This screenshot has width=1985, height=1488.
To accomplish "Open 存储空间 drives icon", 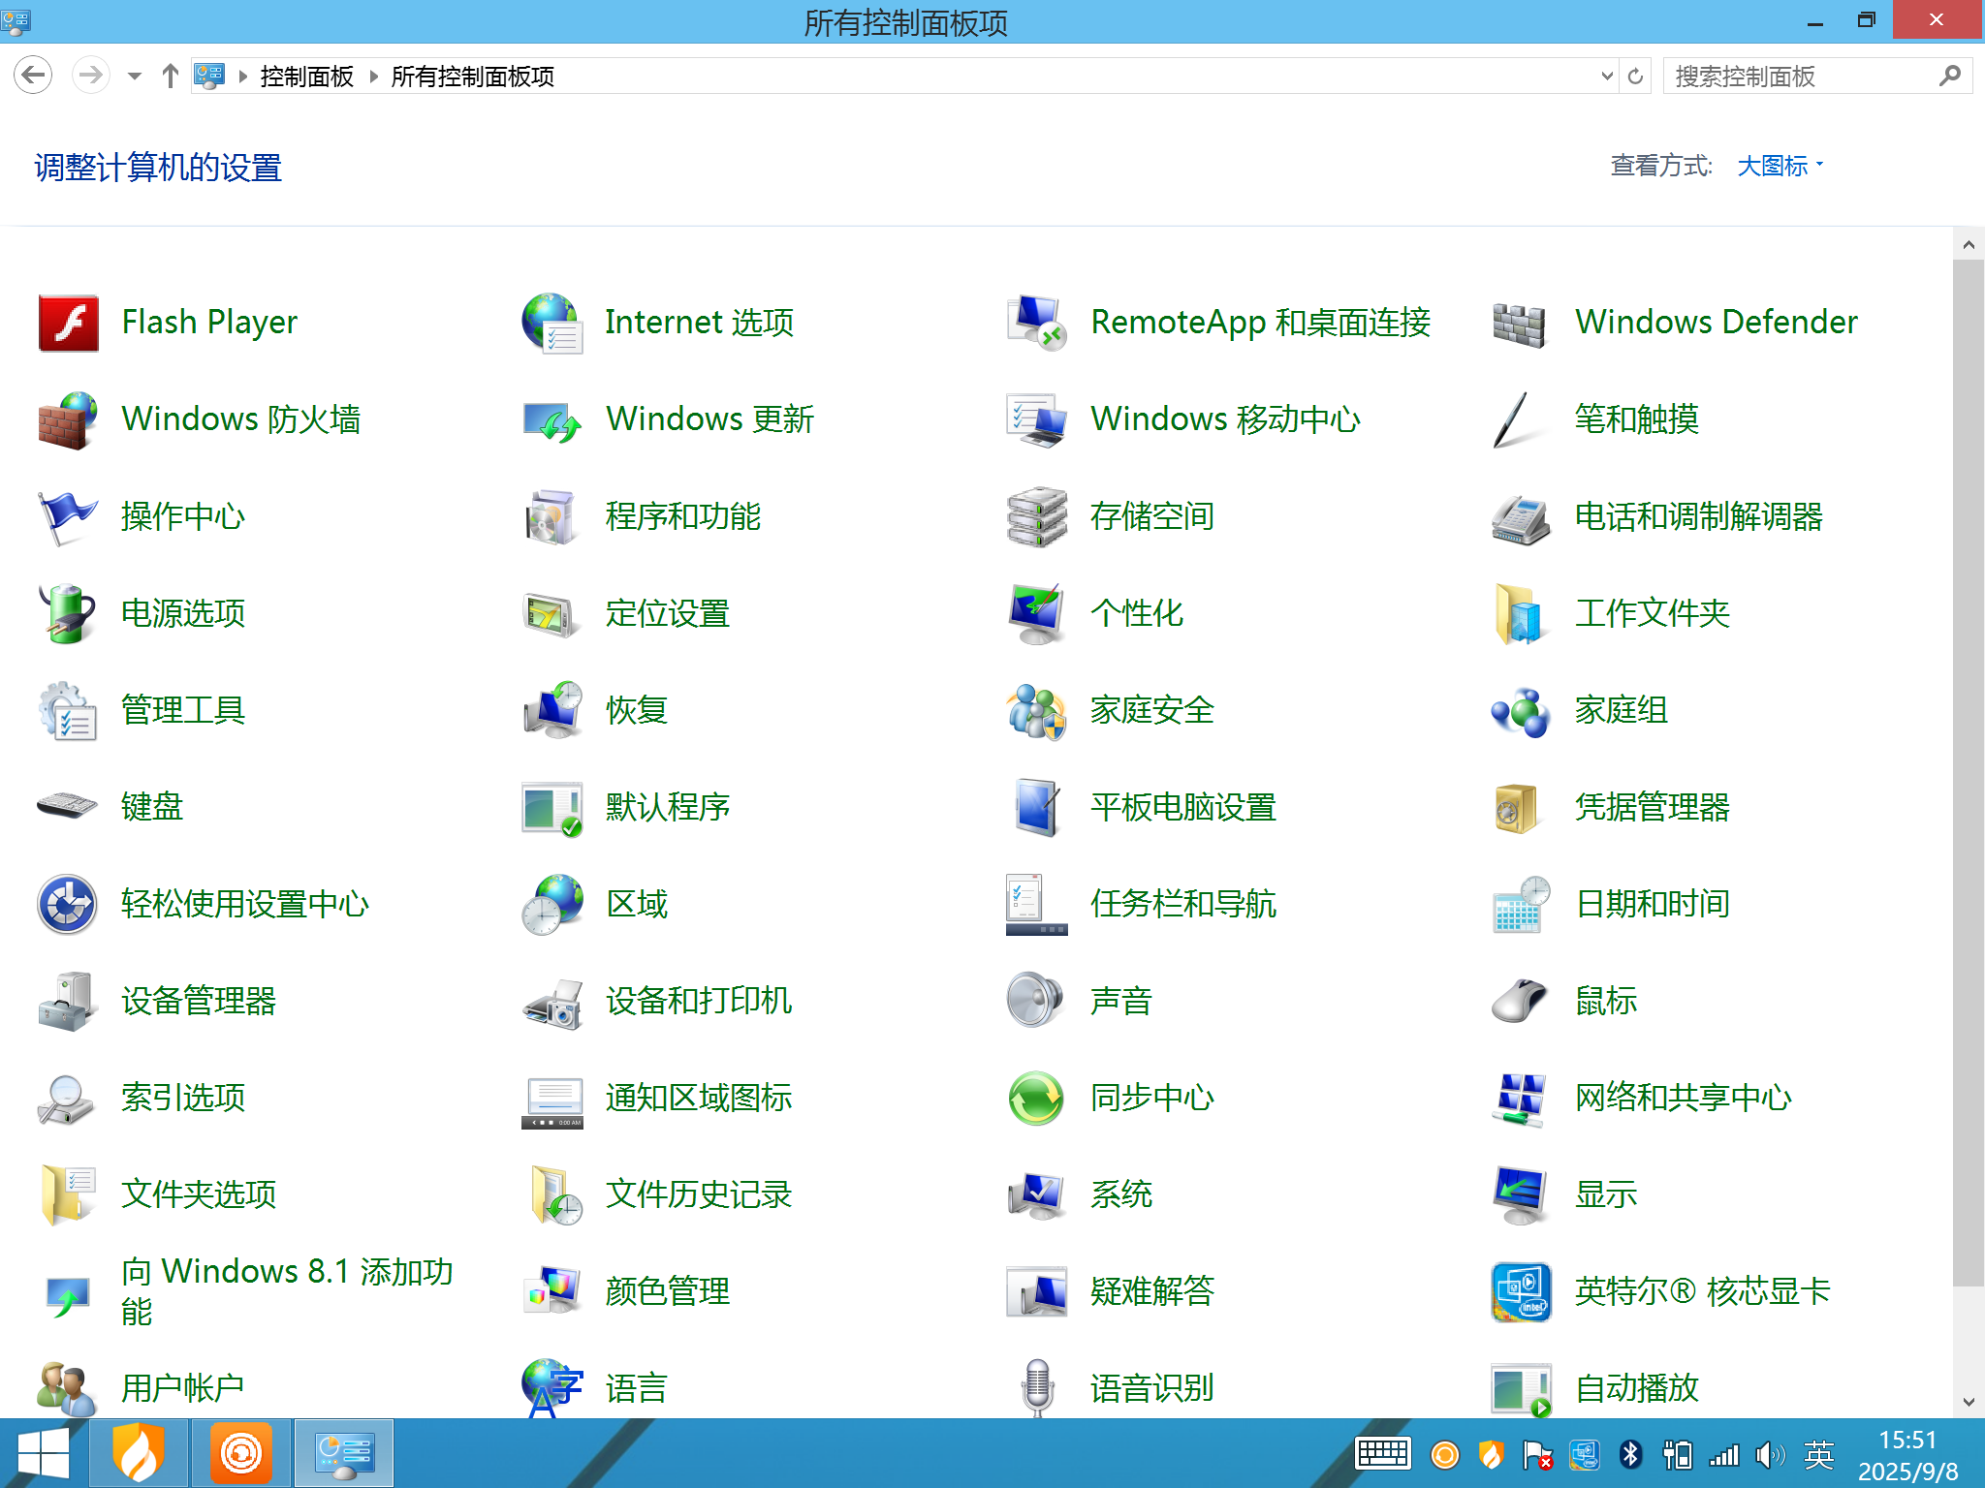I will (1037, 516).
